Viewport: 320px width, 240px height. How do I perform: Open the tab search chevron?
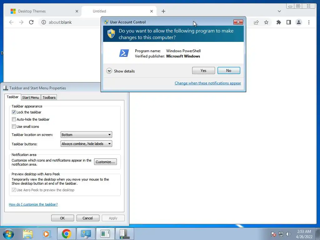(279, 11)
